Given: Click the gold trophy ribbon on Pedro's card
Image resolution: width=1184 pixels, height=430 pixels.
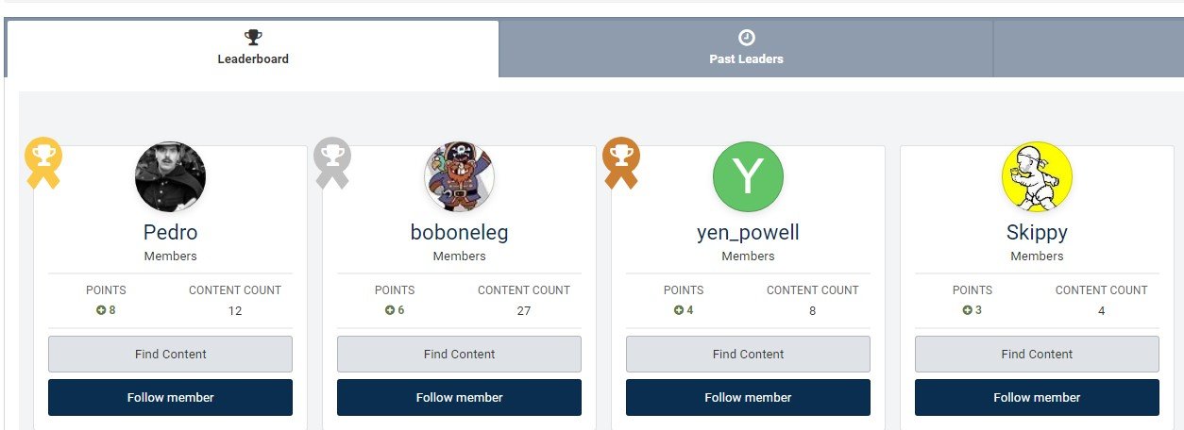Looking at the screenshot, I should coord(42,163).
